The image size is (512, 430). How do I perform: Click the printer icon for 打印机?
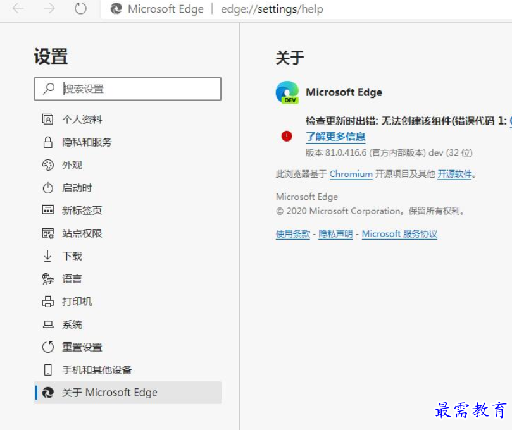click(47, 302)
